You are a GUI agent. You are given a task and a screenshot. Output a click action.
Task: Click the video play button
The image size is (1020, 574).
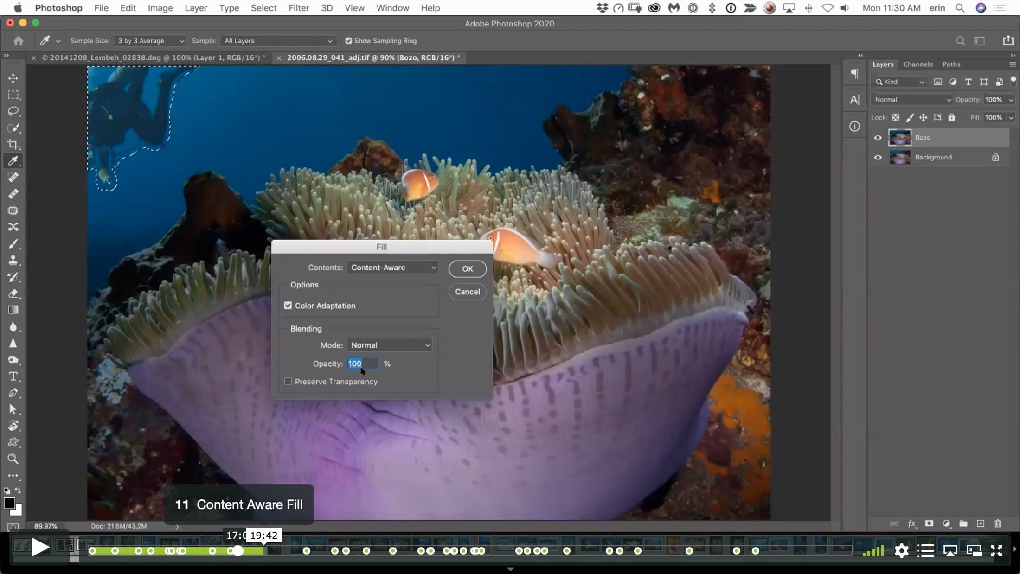(40, 548)
